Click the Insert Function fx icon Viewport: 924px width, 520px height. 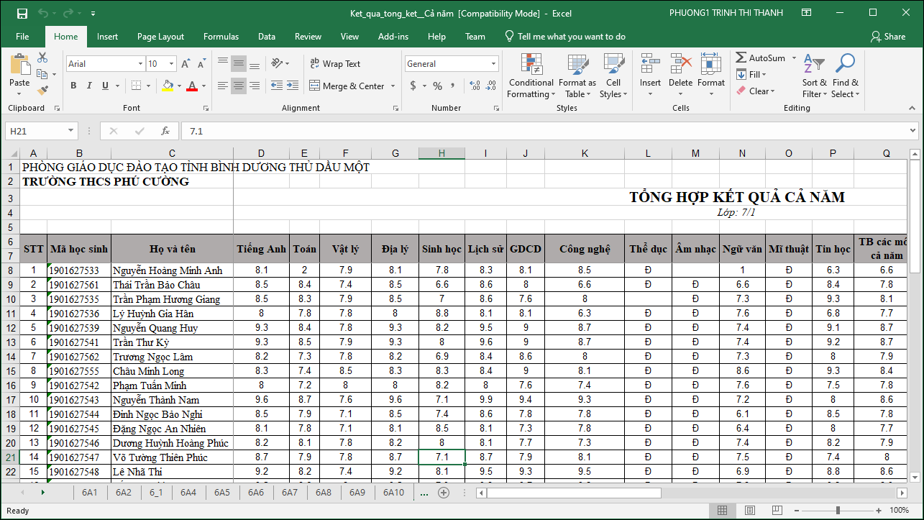[165, 131]
